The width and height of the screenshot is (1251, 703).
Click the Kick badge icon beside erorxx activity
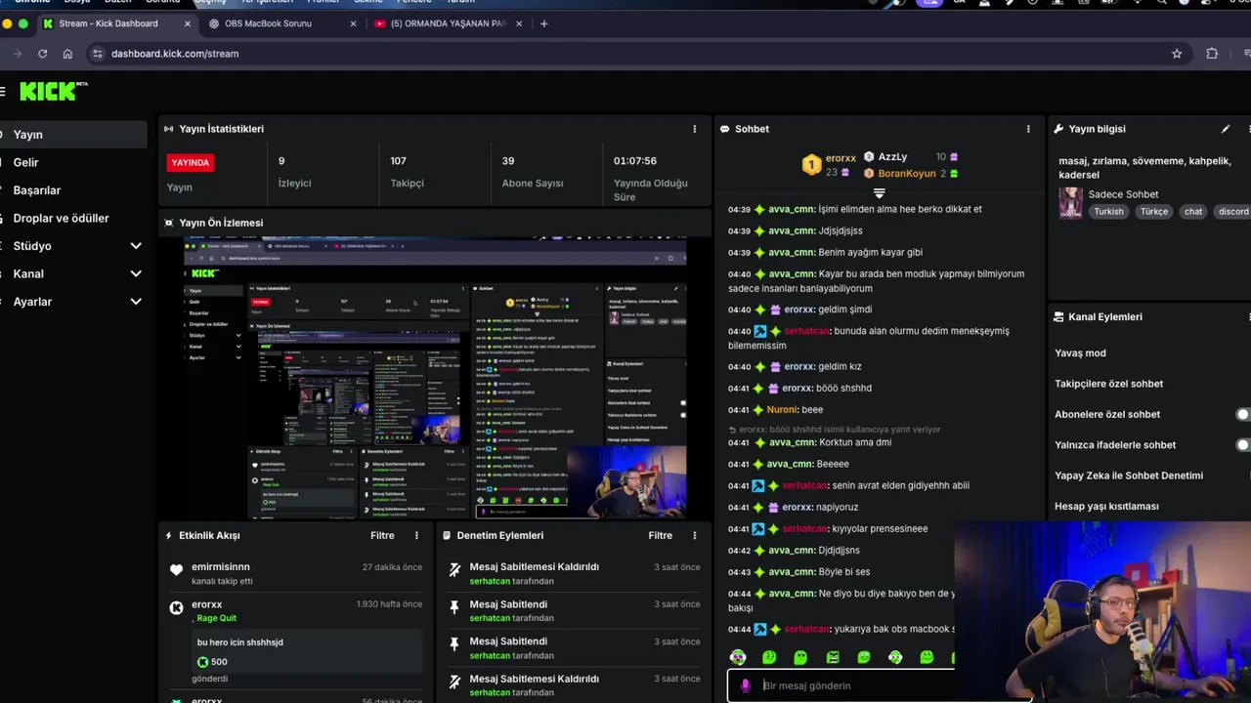click(x=176, y=607)
